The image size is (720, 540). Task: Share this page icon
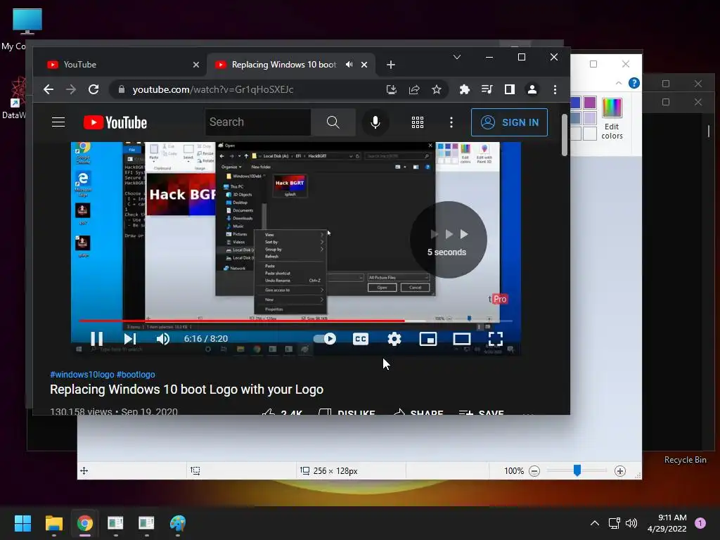tap(414, 89)
